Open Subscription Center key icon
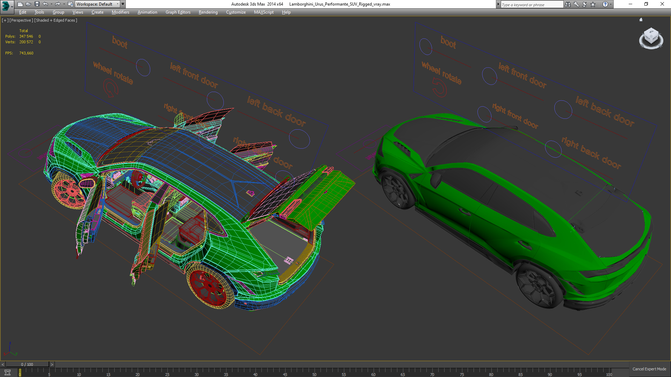This screenshot has height=377, width=671. coord(576,4)
